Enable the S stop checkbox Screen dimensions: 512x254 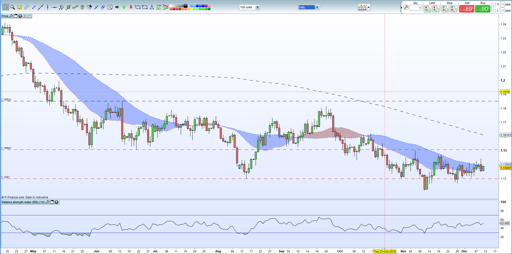pos(494,5)
